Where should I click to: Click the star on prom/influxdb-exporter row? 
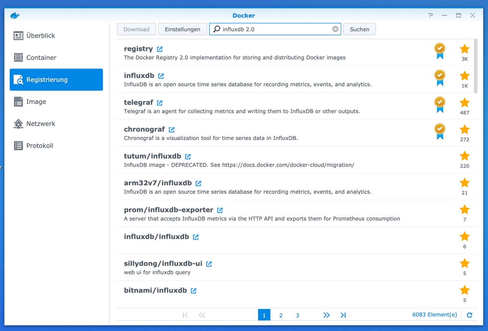pos(464,210)
